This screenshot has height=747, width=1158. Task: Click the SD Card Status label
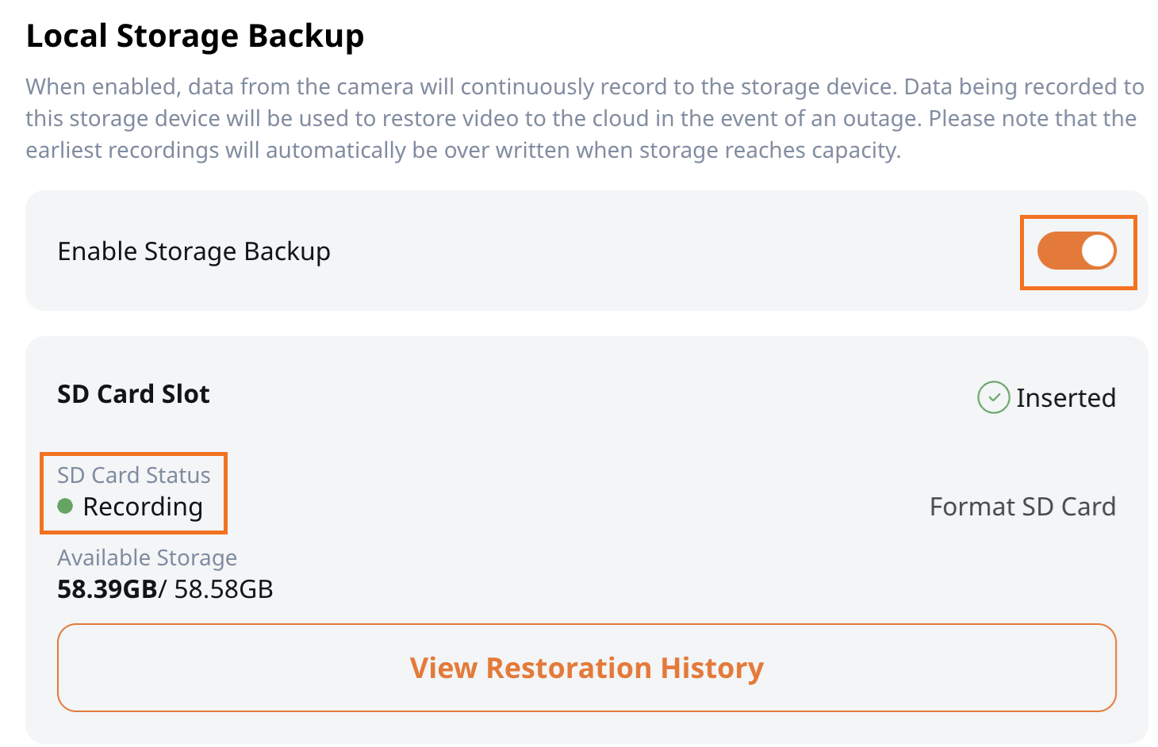click(x=134, y=475)
